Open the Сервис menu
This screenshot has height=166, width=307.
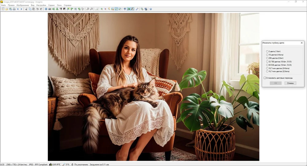click(51, 5)
